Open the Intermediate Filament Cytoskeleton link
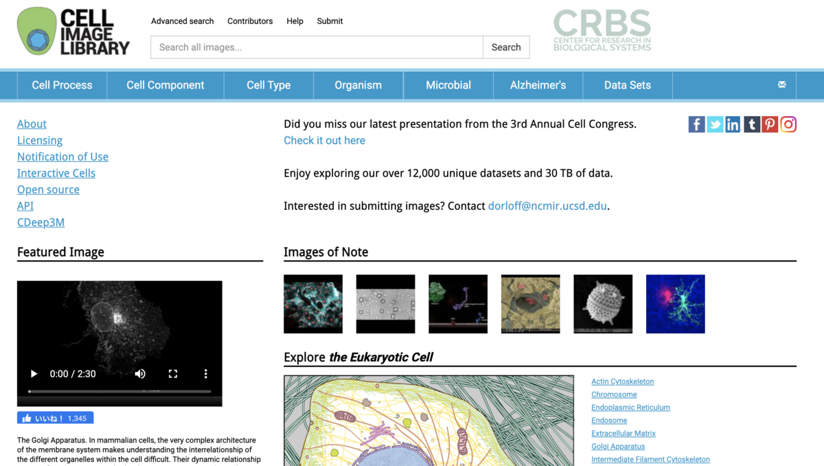Image resolution: width=824 pixels, height=466 pixels. click(651, 460)
